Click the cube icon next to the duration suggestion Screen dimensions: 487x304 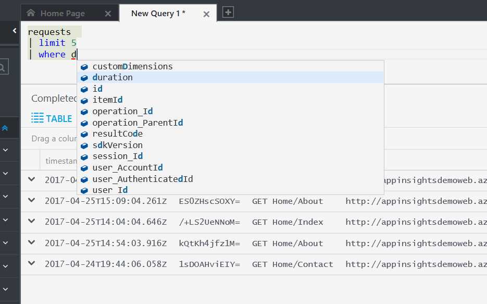click(85, 77)
